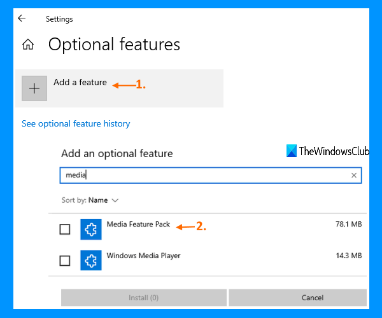Click the Media Feature Pack puzzle icon
This screenshot has height=318, width=382.
pos(91,230)
